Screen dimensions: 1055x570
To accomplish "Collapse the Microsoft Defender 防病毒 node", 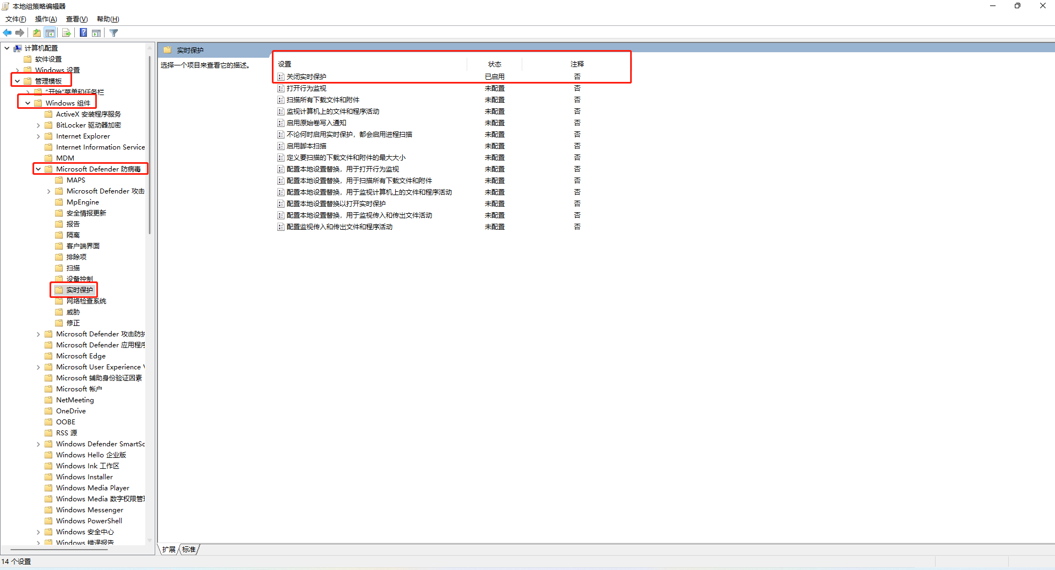I will [39, 169].
